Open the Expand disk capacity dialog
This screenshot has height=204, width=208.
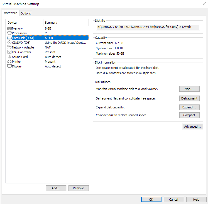click(189, 107)
